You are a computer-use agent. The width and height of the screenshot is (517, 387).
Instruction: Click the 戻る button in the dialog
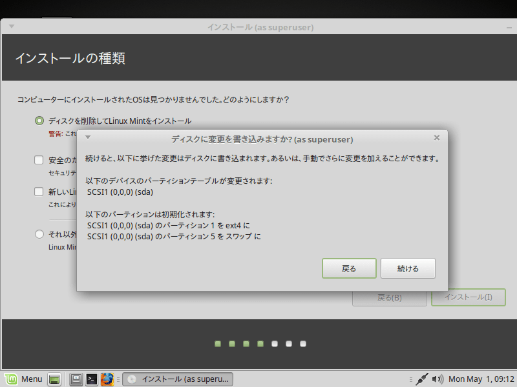pyautogui.click(x=349, y=268)
